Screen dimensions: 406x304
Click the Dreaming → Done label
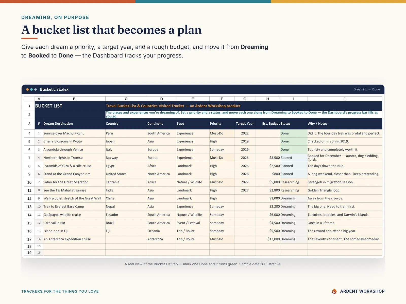(x=367, y=89)
